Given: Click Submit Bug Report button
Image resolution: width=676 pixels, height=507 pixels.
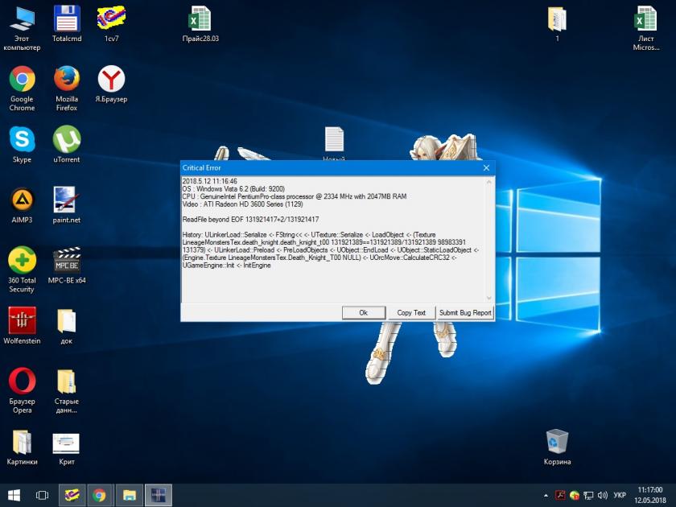Looking at the screenshot, I should [x=464, y=312].
